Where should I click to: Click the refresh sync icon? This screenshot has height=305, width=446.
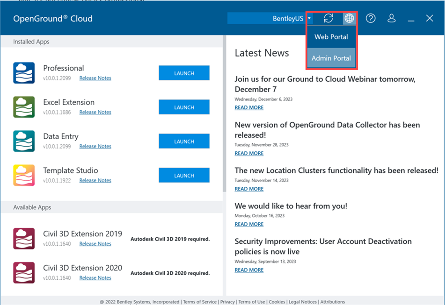click(x=328, y=18)
